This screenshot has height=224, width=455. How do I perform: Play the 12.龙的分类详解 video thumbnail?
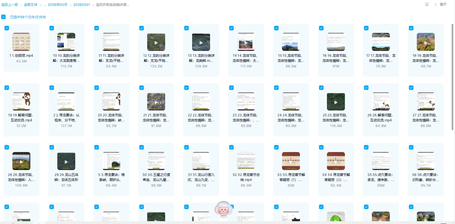point(156,42)
